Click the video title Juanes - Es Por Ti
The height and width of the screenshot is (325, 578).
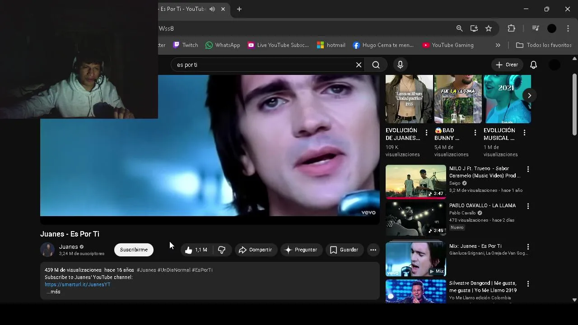pos(70,234)
